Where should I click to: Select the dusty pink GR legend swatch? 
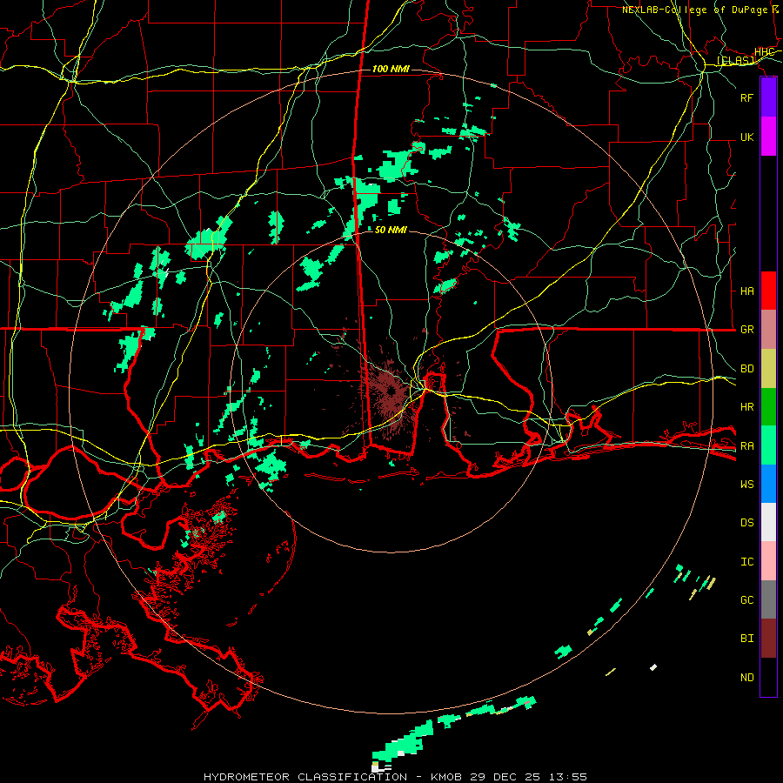768,330
